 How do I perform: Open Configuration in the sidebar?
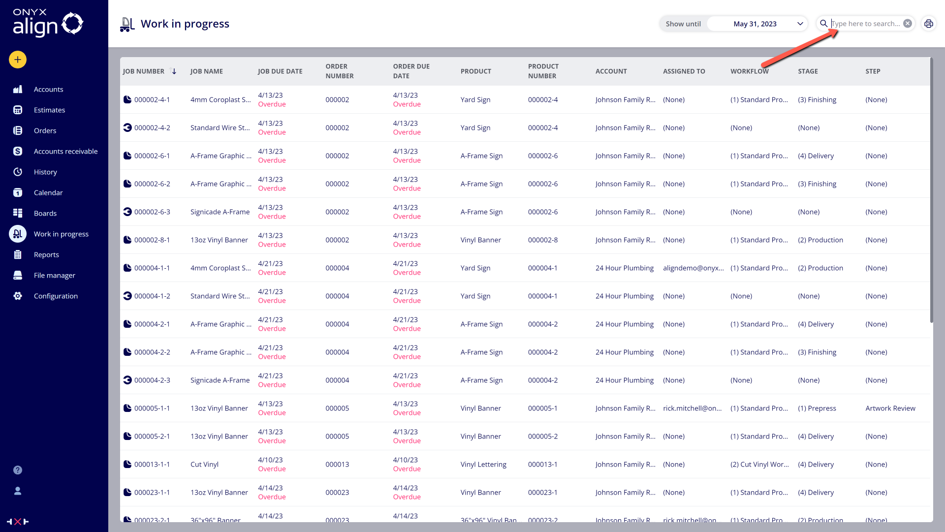56,296
